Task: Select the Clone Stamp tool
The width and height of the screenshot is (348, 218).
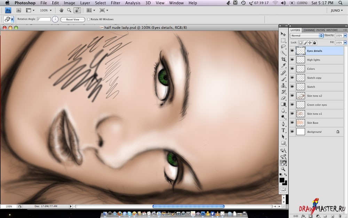Action: [283, 85]
